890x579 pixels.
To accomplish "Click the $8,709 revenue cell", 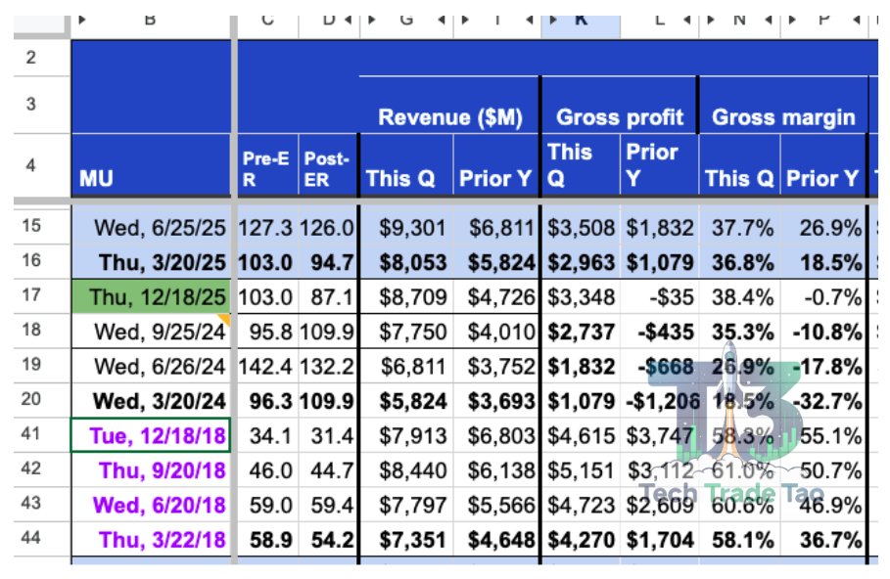I will pos(406,296).
